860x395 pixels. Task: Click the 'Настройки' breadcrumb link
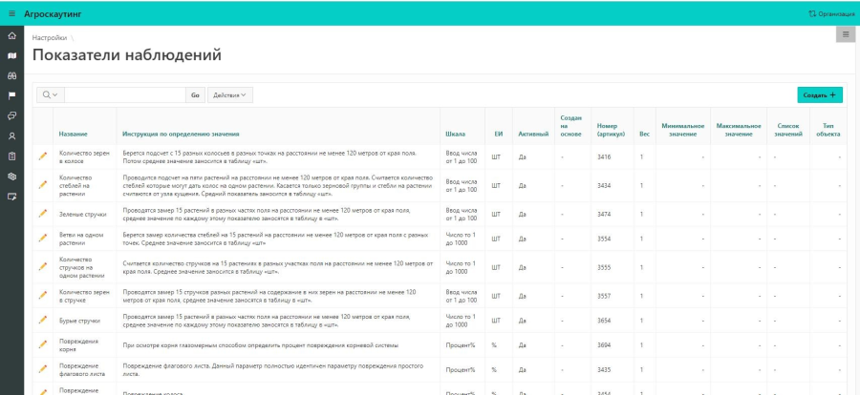[x=50, y=37]
